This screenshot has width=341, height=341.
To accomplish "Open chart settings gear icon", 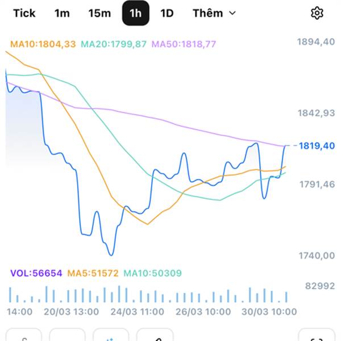I will click(317, 13).
